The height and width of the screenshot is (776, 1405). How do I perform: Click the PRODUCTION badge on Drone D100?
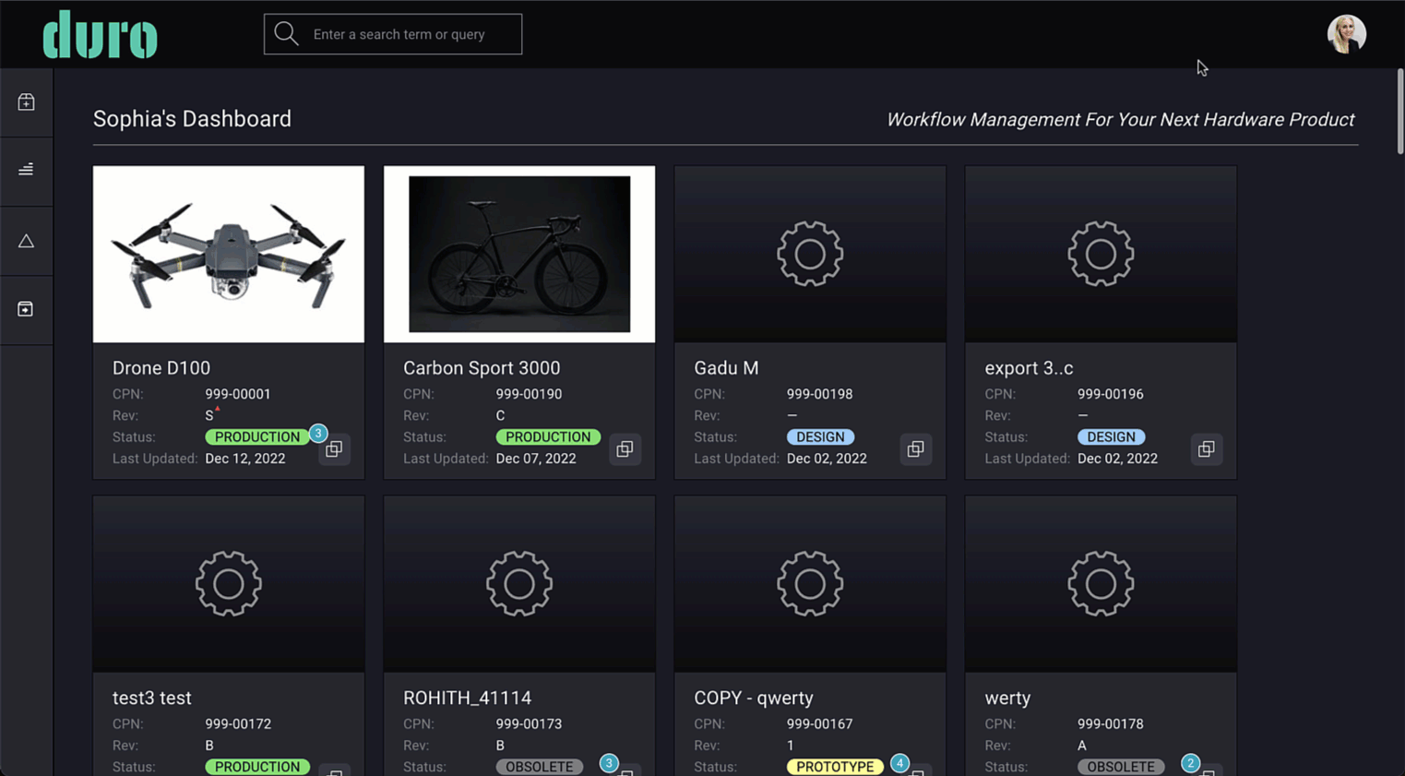(257, 436)
